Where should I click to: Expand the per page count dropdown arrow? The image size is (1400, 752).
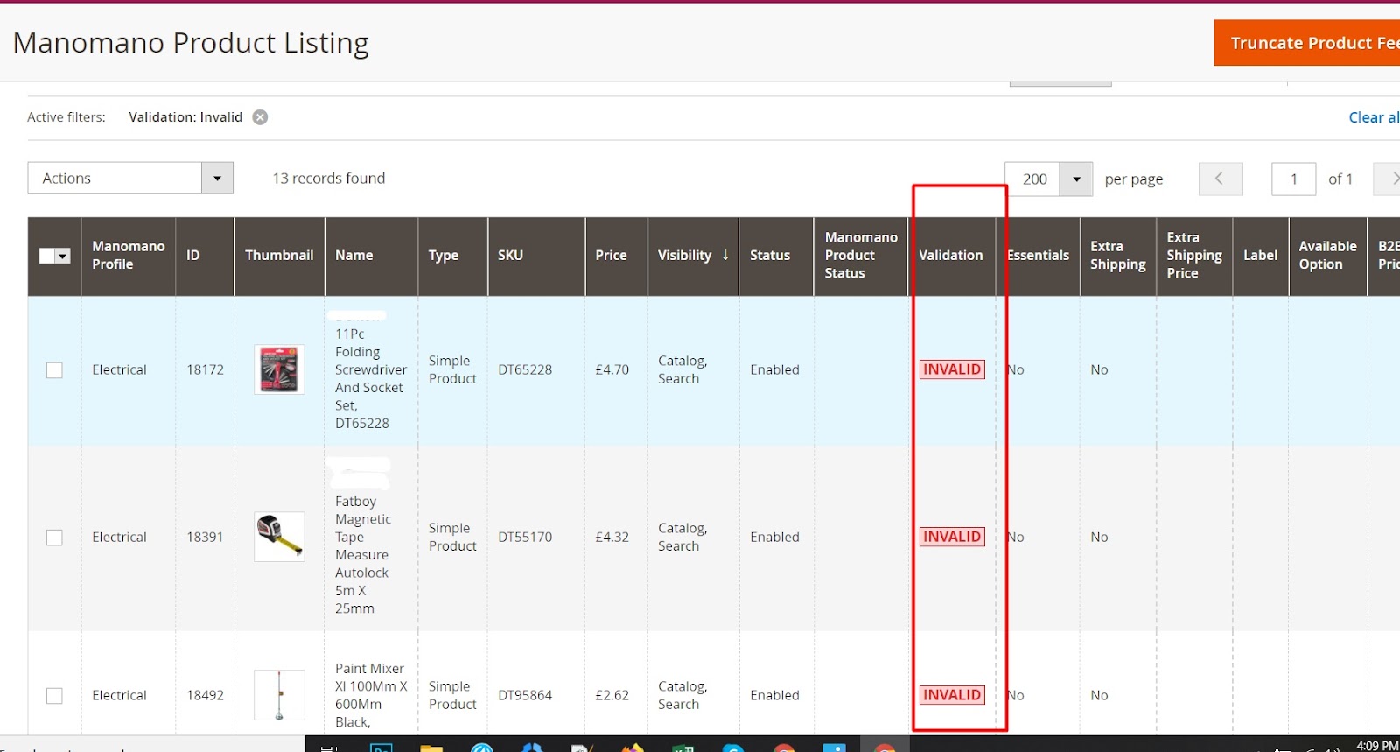click(1076, 179)
